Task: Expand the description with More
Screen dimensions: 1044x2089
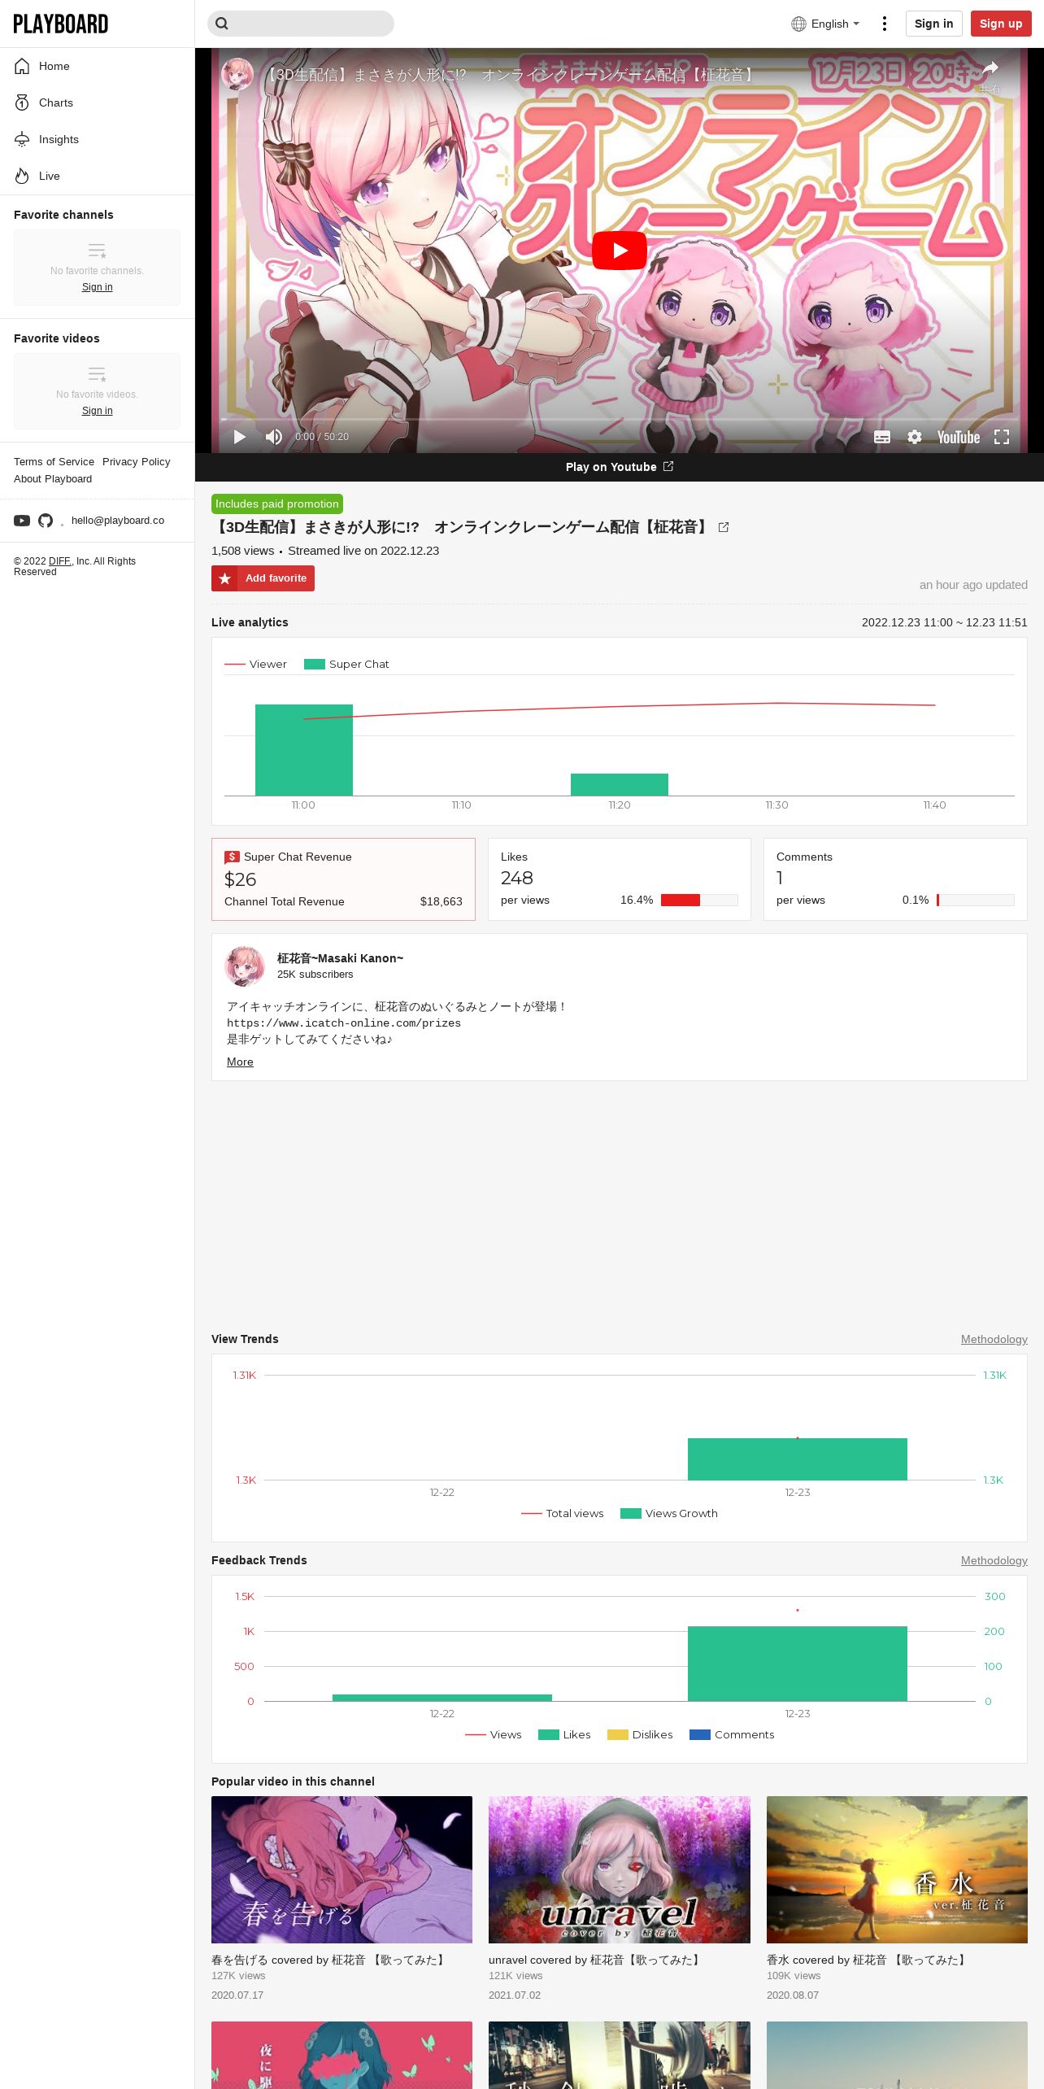Action: coord(240,1062)
